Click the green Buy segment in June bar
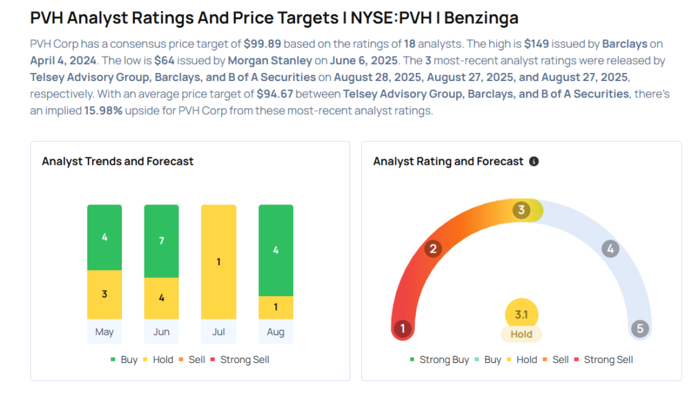The width and height of the screenshot is (698, 397). click(162, 241)
